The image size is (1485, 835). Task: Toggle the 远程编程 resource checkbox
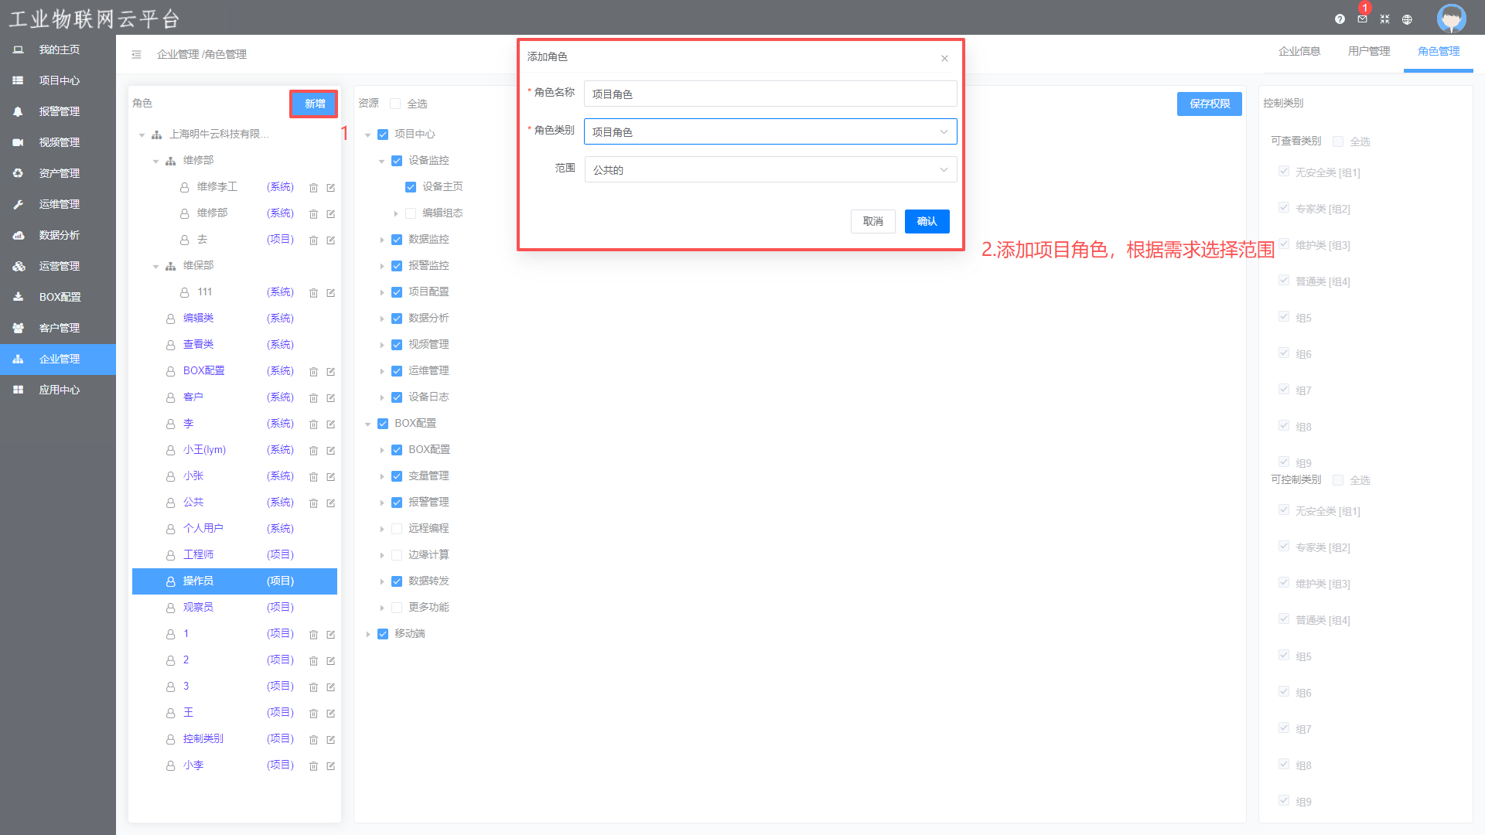(x=397, y=529)
